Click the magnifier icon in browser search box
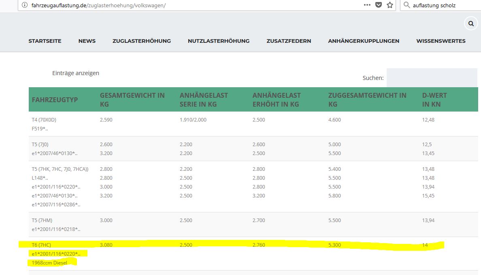Image resolution: width=481 pixels, height=275 pixels. 407,5
